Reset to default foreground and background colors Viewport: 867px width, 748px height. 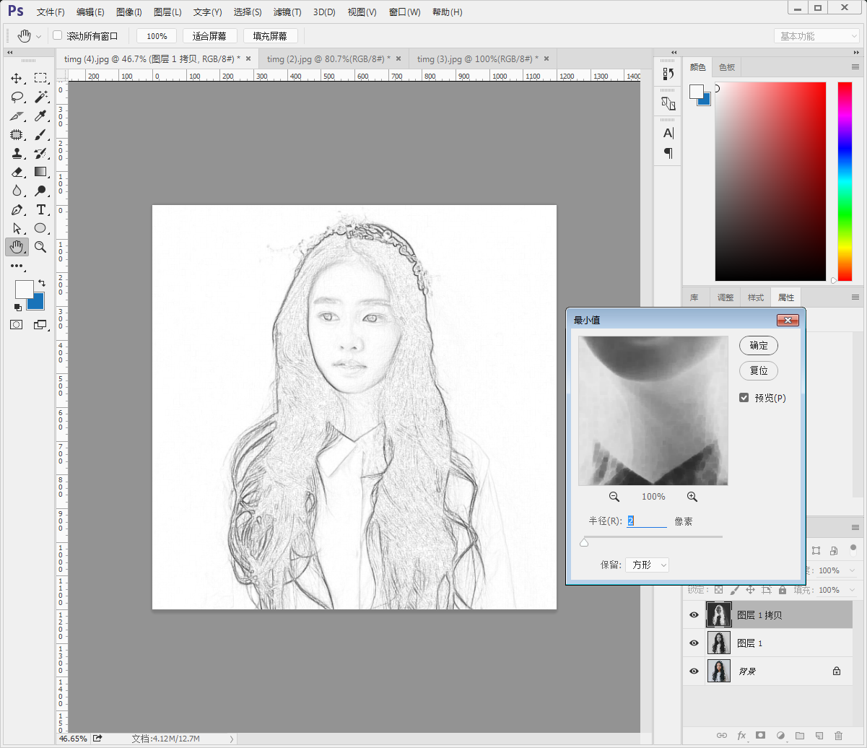point(18,308)
